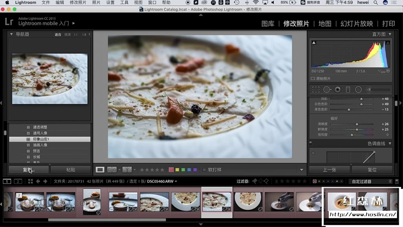Click the Loupe view icon in toolbar
Viewport: 403px width, 227px height.
pos(100,170)
